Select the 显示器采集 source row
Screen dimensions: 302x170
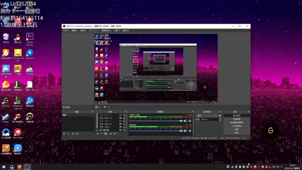[111, 130]
